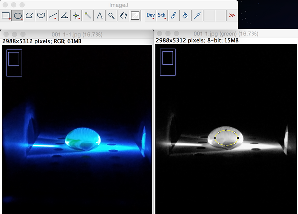
Task: Select the Text tool
Action: coord(100,16)
